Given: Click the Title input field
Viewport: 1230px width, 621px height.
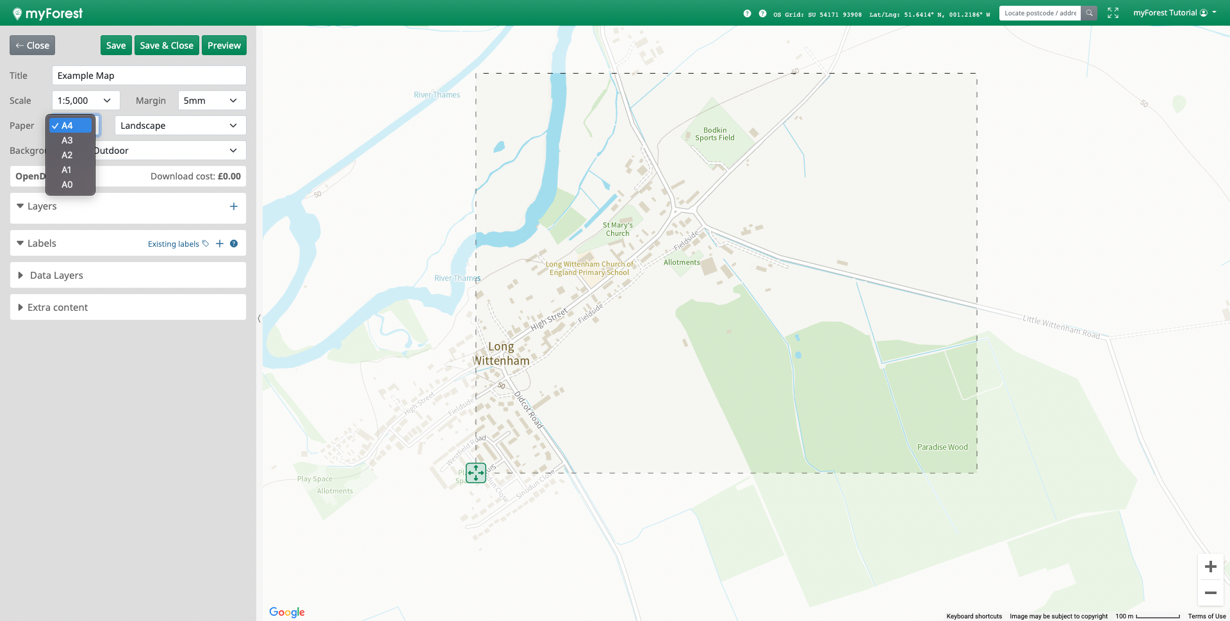Looking at the screenshot, I should (149, 76).
